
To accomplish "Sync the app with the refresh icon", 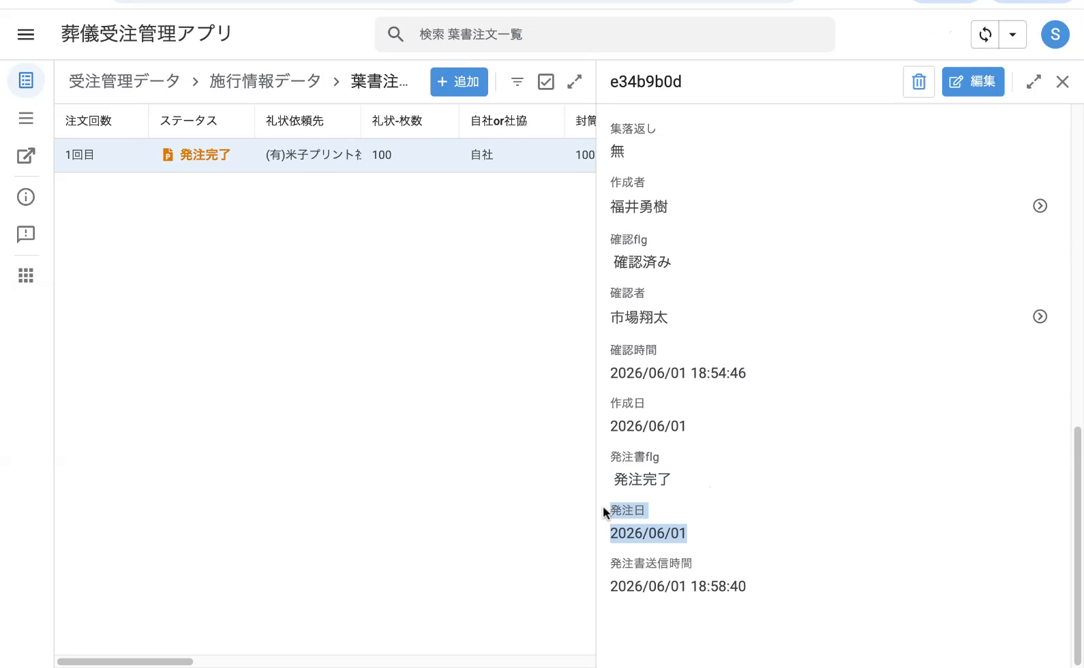I will (x=985, y=34).
